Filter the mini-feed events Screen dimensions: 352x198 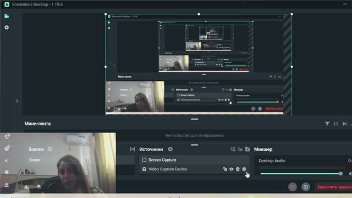327,124
